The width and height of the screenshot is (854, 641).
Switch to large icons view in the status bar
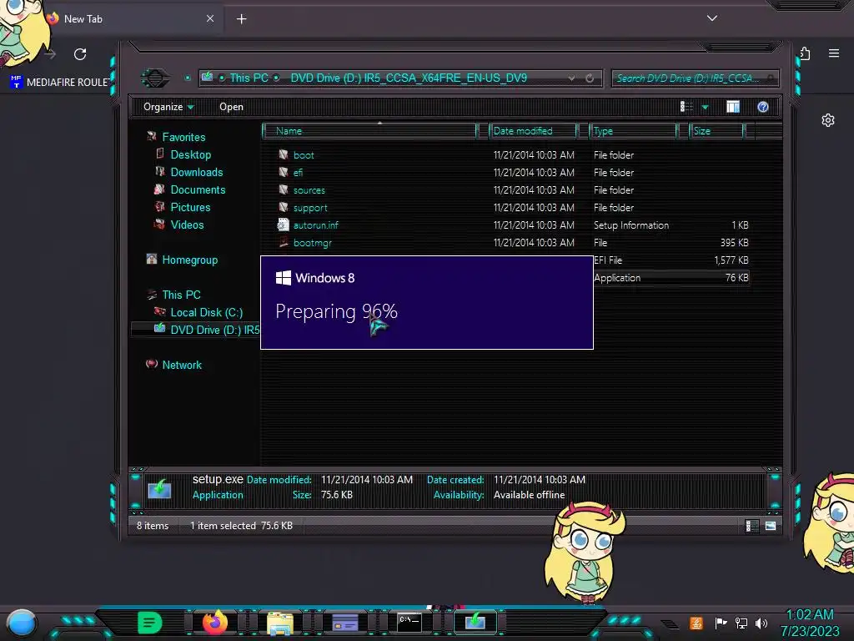pyautogui.click(x=770, y=526)
